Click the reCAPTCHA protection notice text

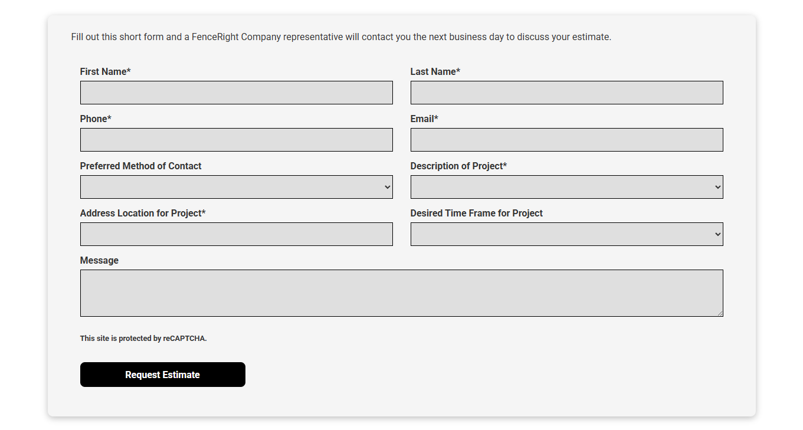[x=143, y=339]
